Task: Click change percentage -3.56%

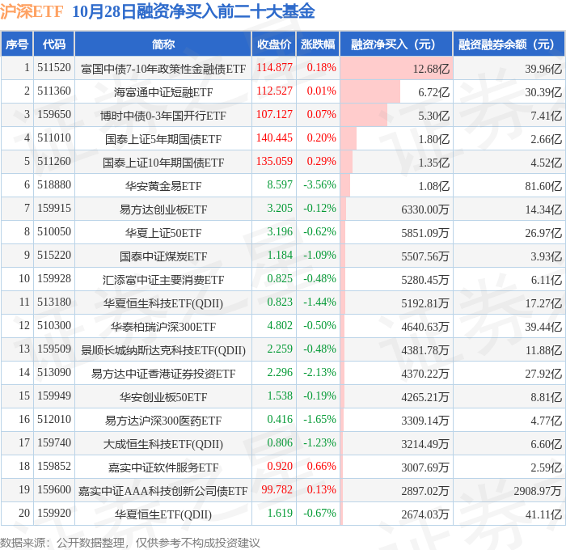Action: pos(319,185)
